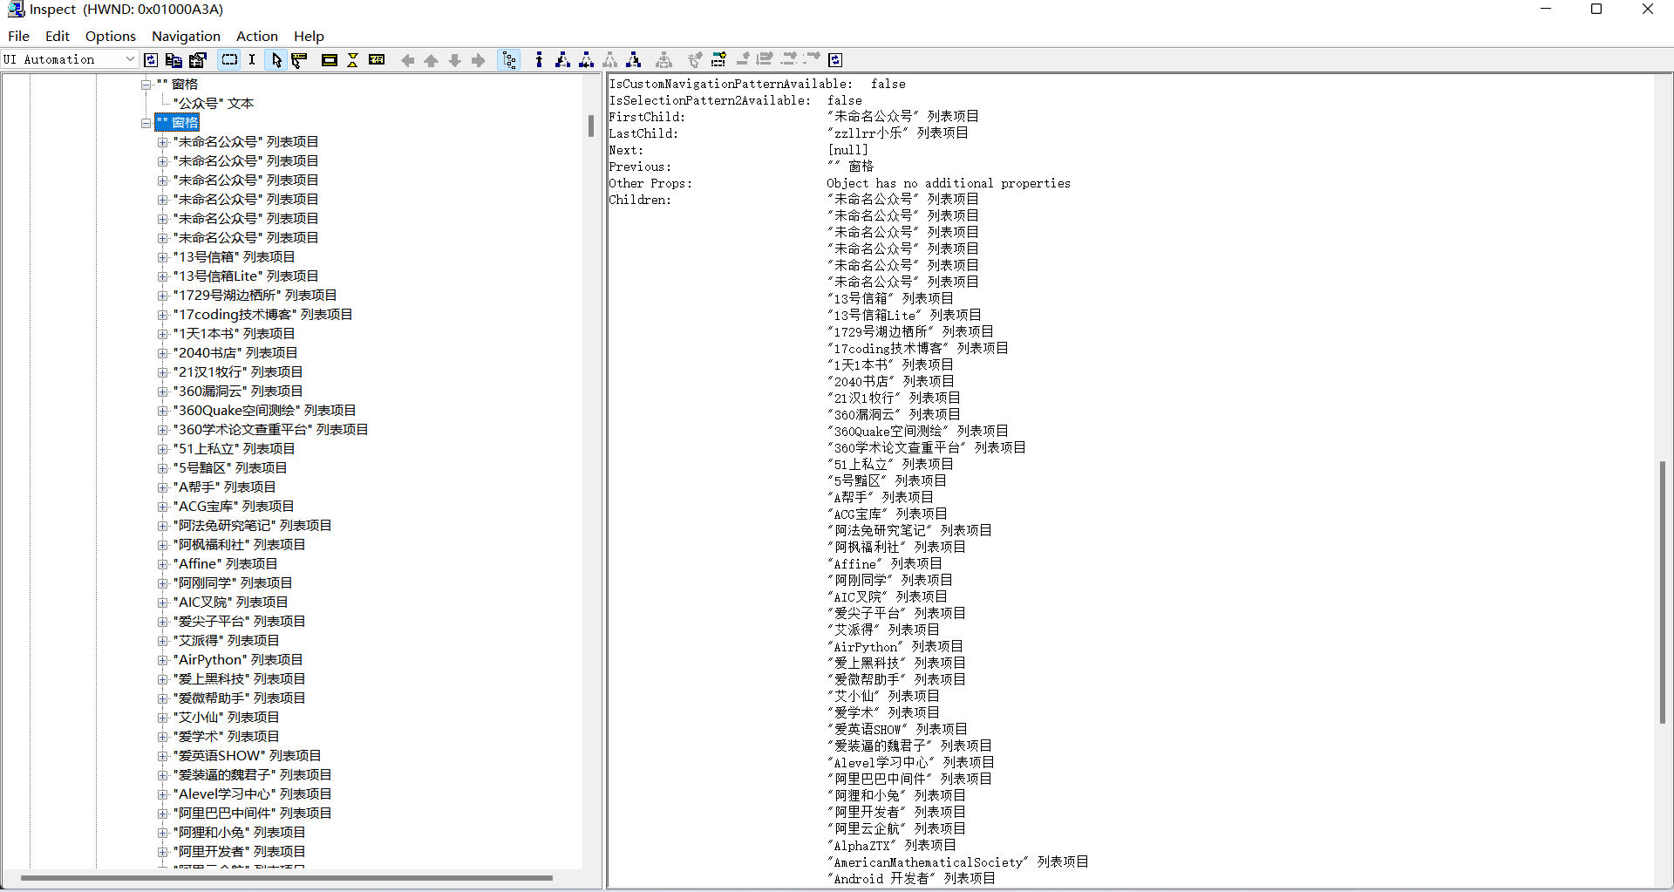Open the UI Automation mode dropdown

coord(130,59)
